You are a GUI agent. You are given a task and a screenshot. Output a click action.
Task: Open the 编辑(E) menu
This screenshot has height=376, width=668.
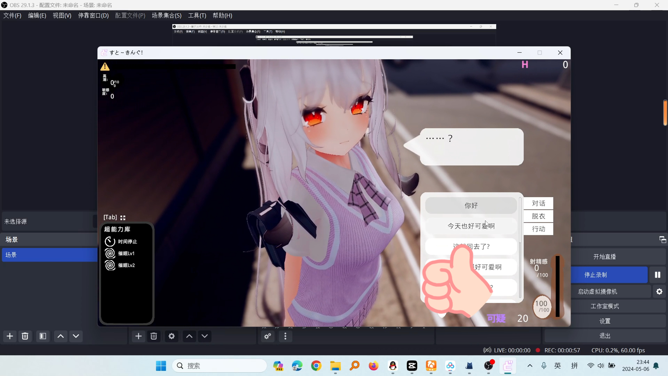tap(37, 16)
